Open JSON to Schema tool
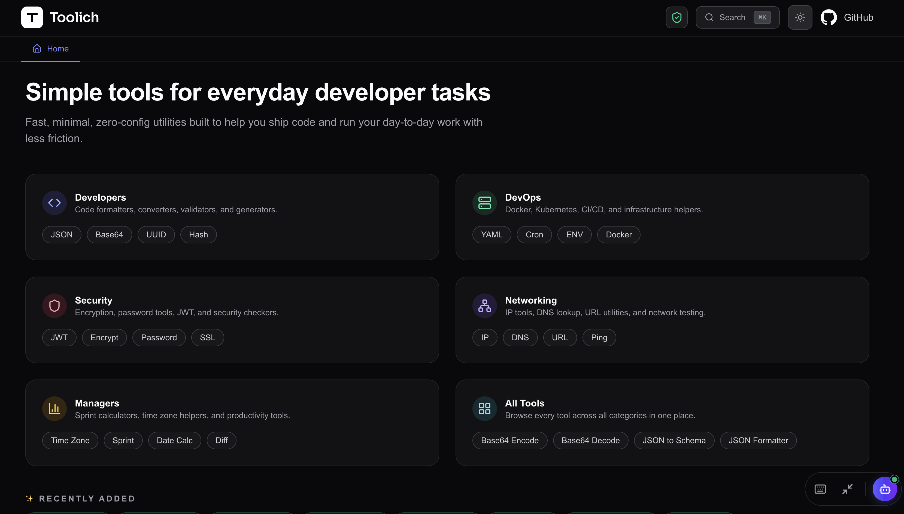Viewport: 904px width, 514px height. tap(674, 440)
